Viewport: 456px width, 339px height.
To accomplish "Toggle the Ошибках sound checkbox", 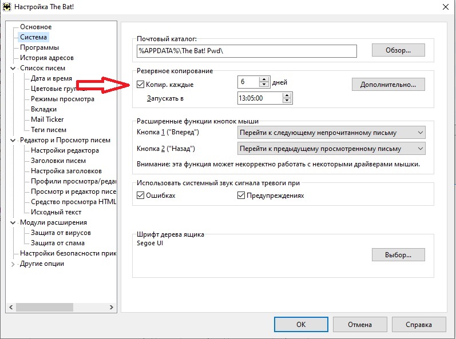I will [141, 195].
